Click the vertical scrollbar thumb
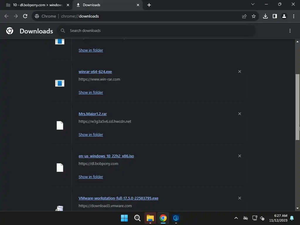This screenshot has height=225, width=300. pyautogui.click(x=297, y=107)
